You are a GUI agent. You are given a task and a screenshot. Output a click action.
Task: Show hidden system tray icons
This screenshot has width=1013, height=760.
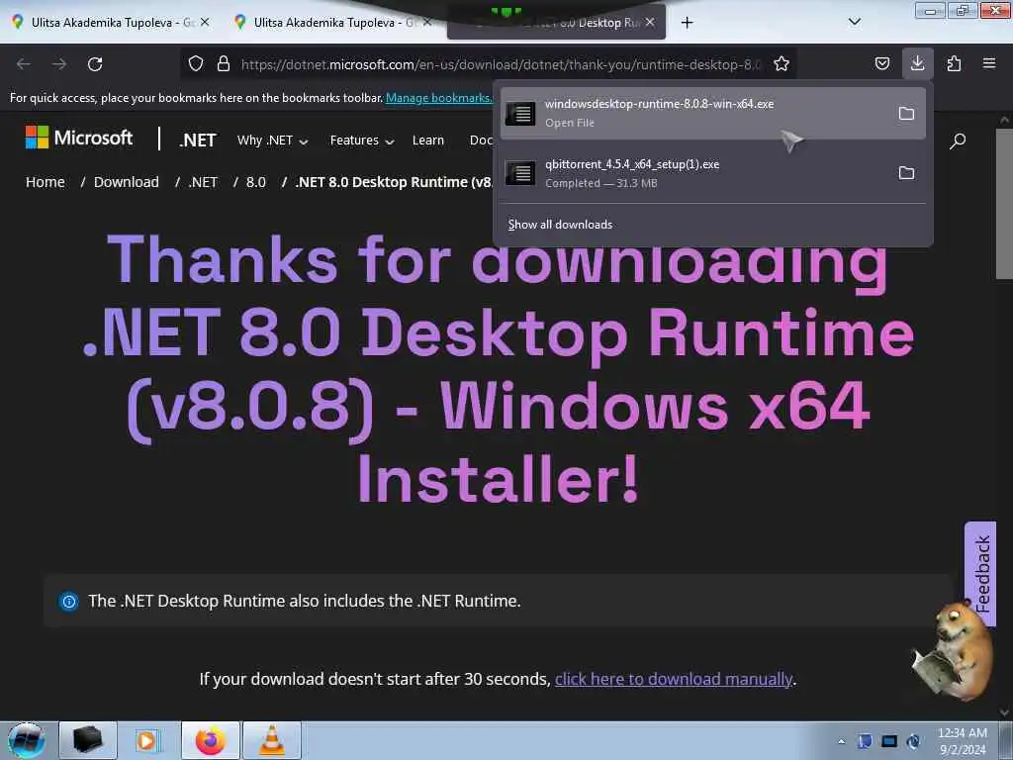[x=841, y=741]
